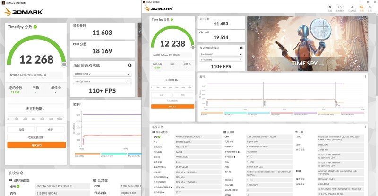Click Compare results online button in left window
The image size is (378, 196).
(36, 137)
